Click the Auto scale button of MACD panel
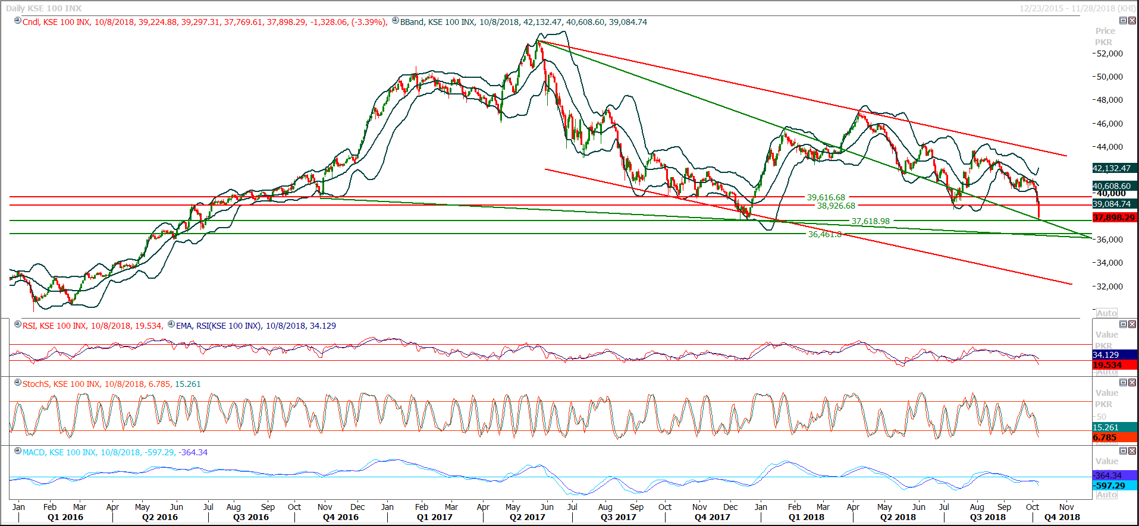The height and width of the screenshot is (526, 1139). point(1107,494)
